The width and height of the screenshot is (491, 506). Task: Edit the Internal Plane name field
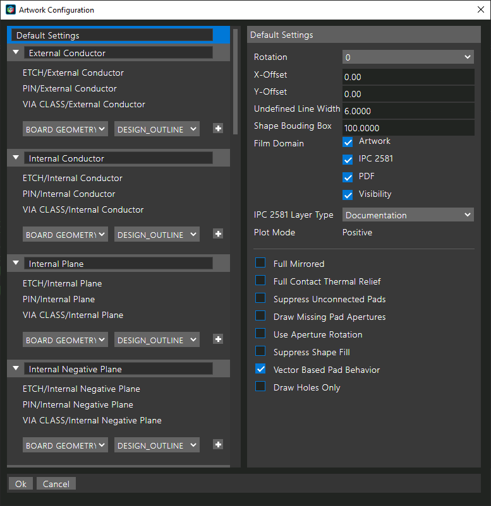[118, 264]
